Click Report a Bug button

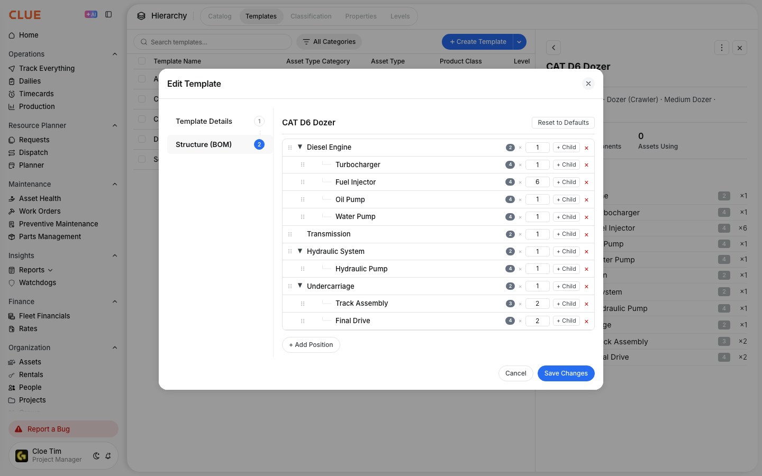pos(63,429)
